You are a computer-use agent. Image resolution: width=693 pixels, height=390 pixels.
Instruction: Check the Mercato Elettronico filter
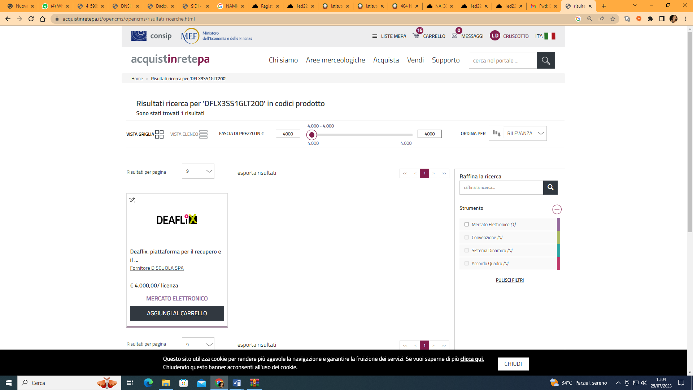(467, 225)
